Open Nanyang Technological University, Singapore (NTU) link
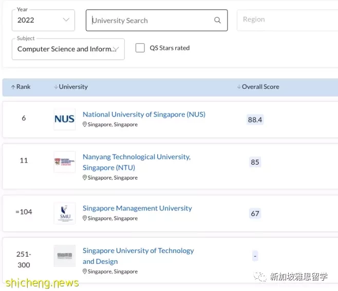The height and width of the screenshot is (291, 338). pyautogui.click(x=137, y=162)
